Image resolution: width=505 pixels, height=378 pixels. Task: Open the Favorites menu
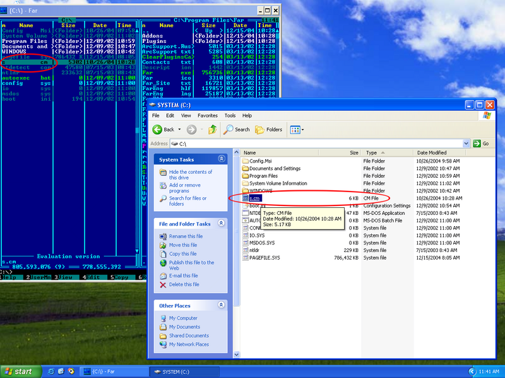(207, 116)
